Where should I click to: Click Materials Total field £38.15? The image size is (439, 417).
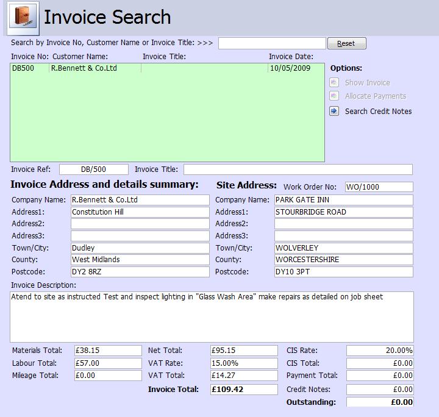108,351
